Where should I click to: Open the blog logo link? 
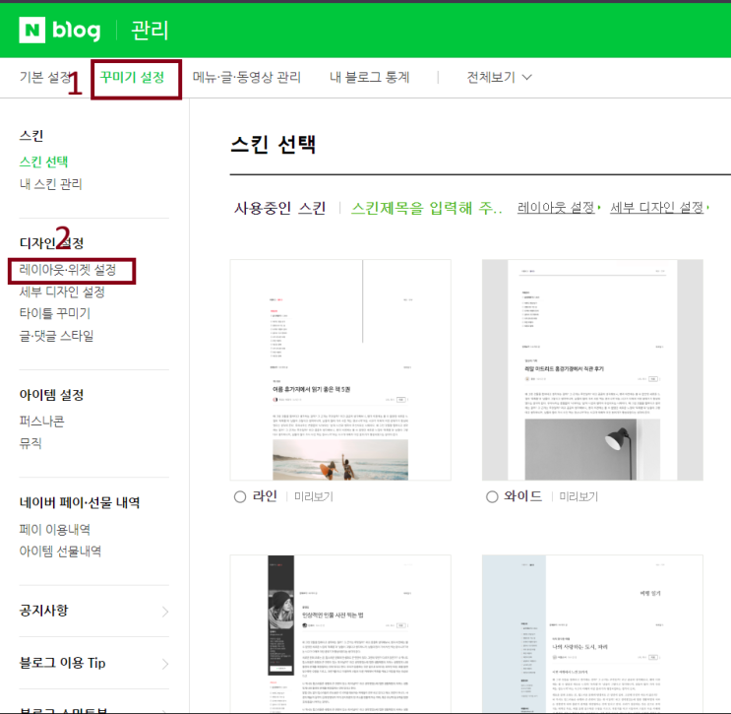point(77,31)
